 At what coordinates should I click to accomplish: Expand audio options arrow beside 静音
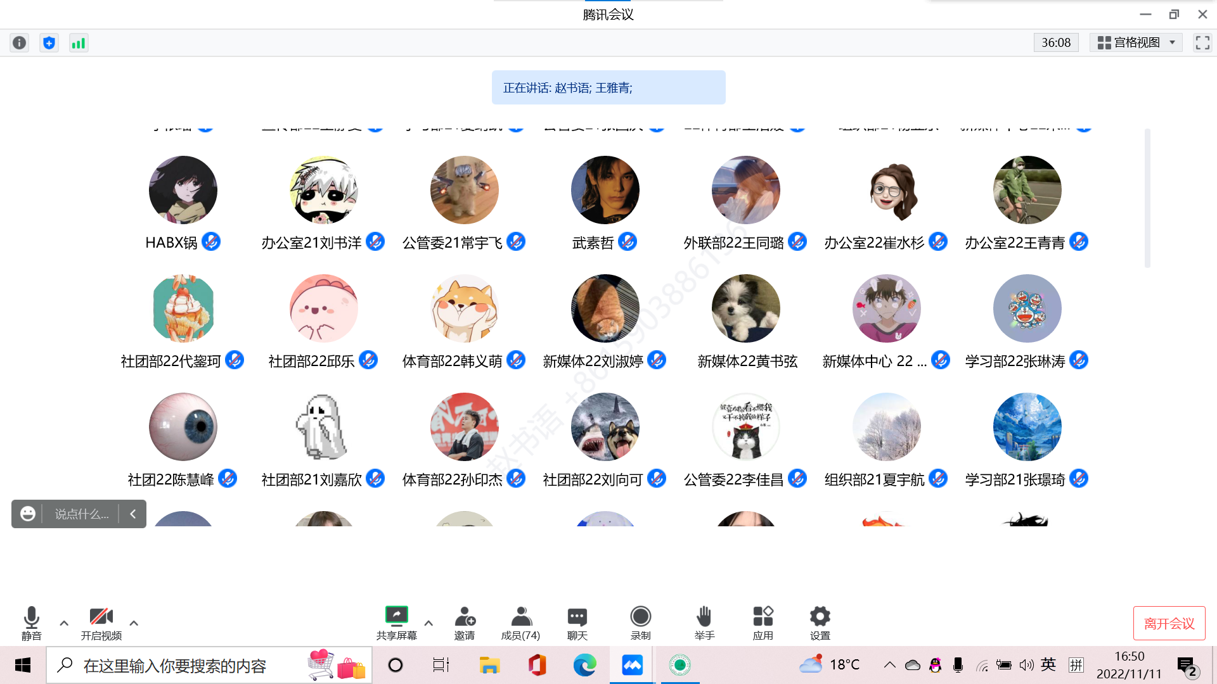click(x=64, y=623)
